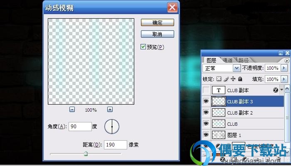
Task: Click lock transparent pixels icon
Action: pos(219,79)
